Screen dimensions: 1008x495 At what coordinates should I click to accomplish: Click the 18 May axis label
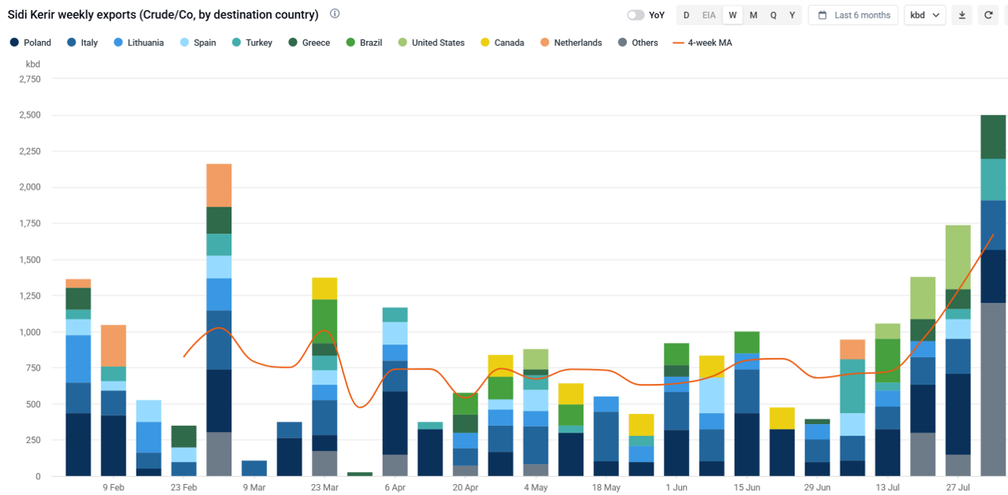(606, 488)
